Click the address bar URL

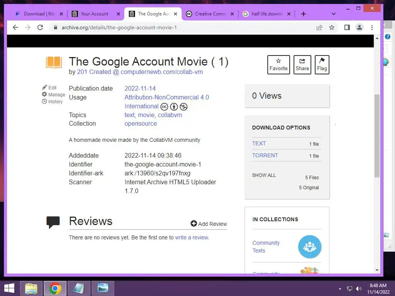click(119, 27)
